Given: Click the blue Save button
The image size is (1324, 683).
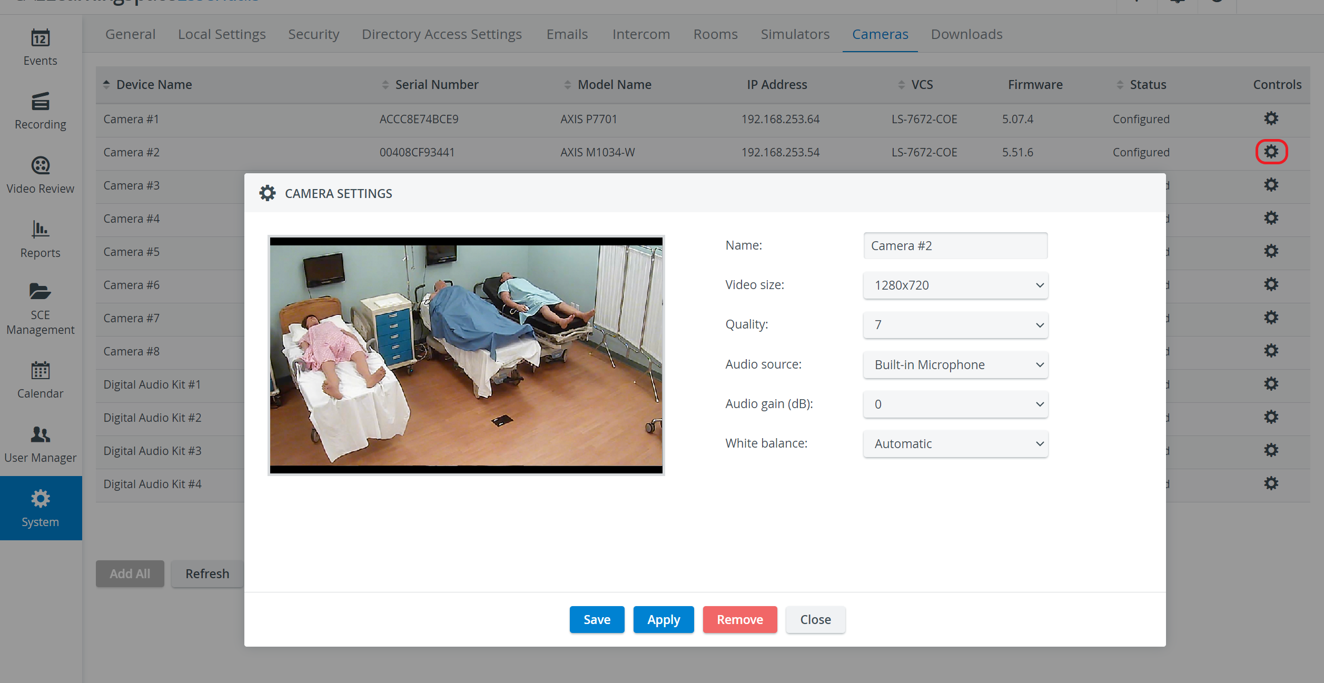Looking at the screenshot, I should pyautogui.click(x=597, y=620).
